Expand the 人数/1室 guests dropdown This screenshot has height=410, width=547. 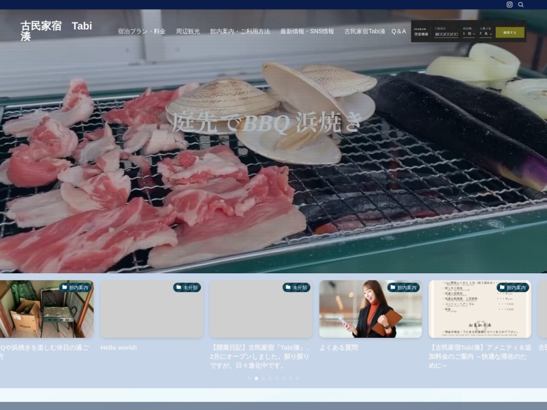[x=485, y=34]
